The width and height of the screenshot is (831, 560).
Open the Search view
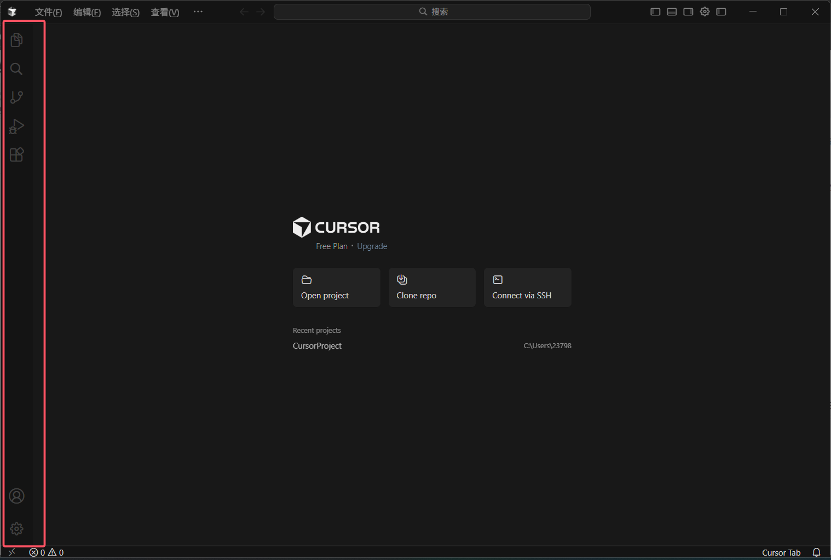[16, 69]
